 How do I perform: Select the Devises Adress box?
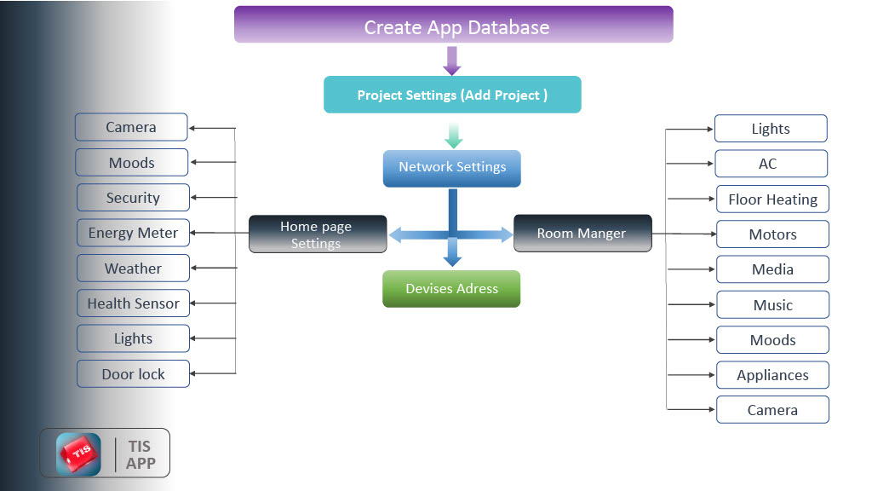tap(451, 289)
